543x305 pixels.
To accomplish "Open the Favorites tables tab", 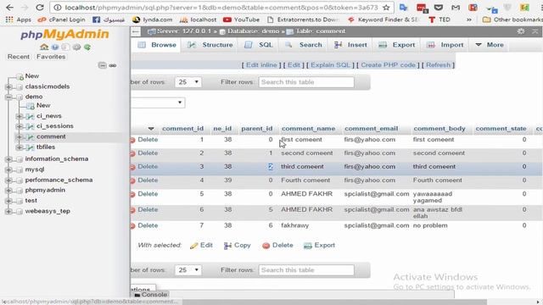I will (x=51, y=57).
